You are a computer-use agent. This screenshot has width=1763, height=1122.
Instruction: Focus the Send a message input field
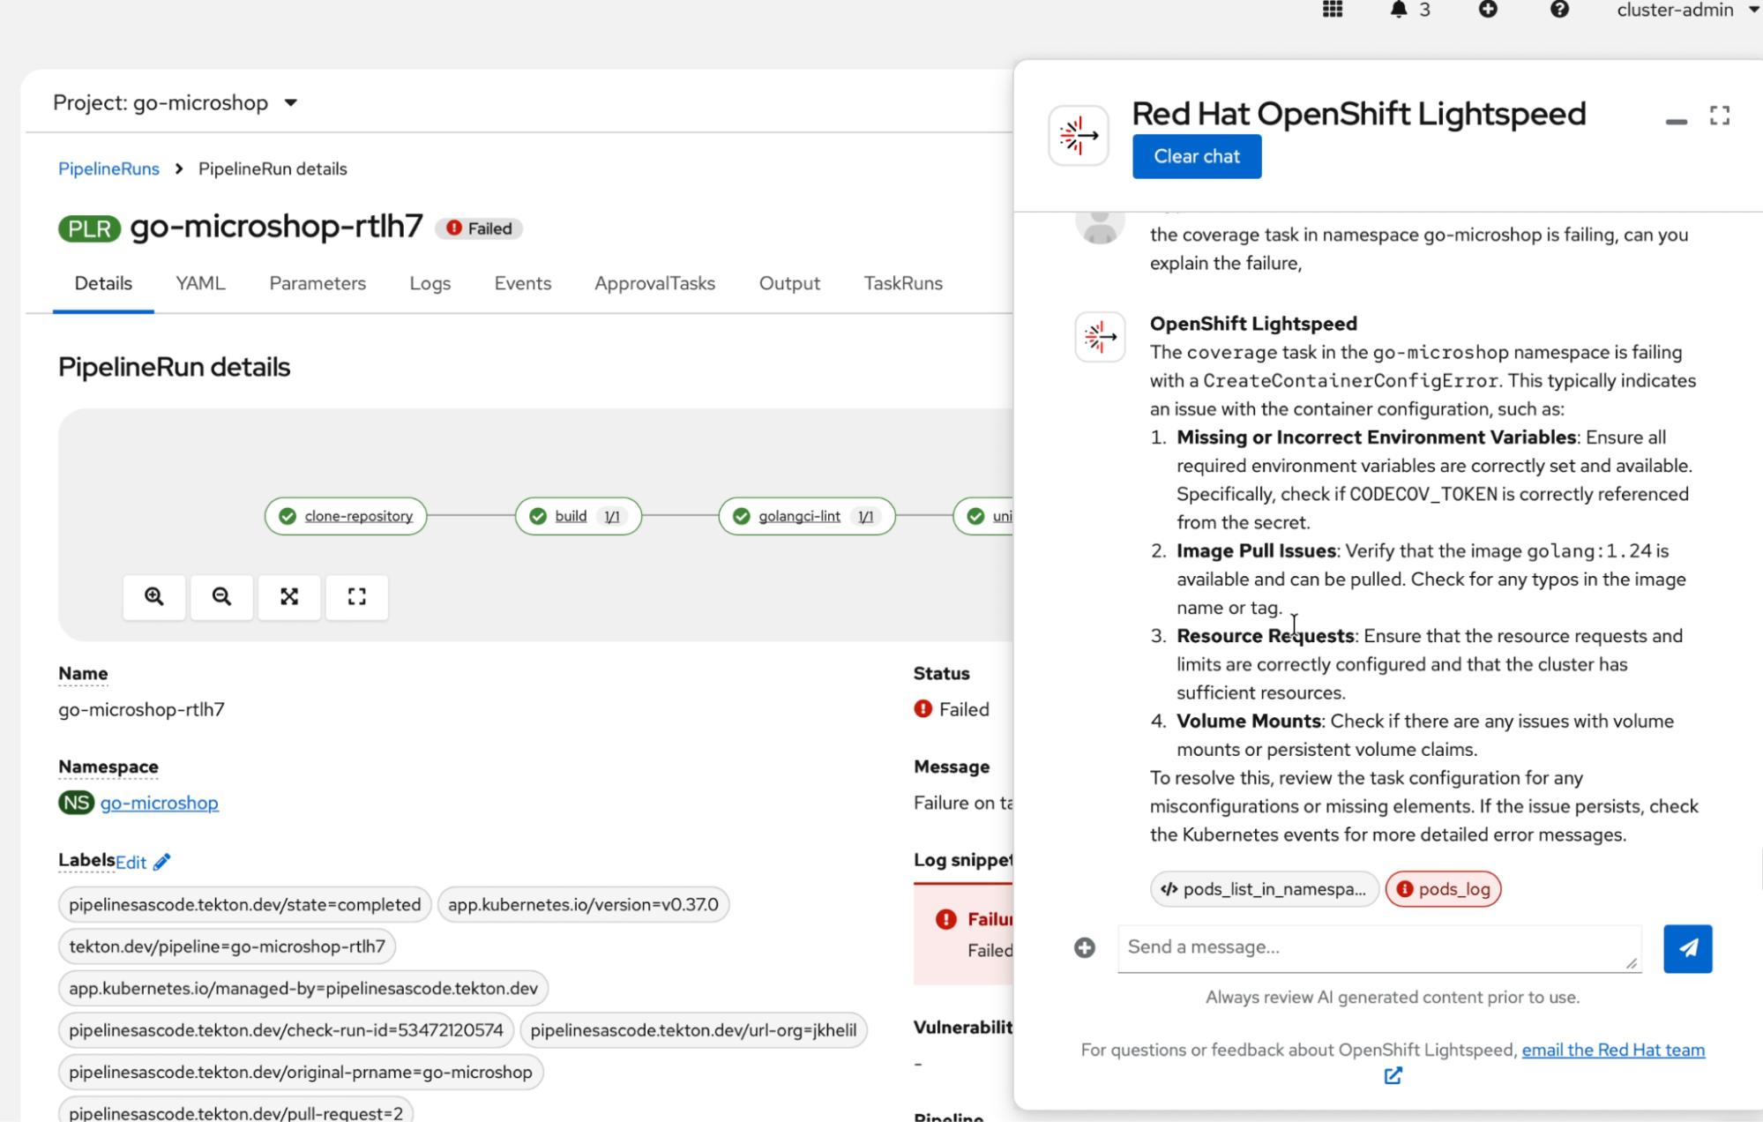(x=1378, y=947)
